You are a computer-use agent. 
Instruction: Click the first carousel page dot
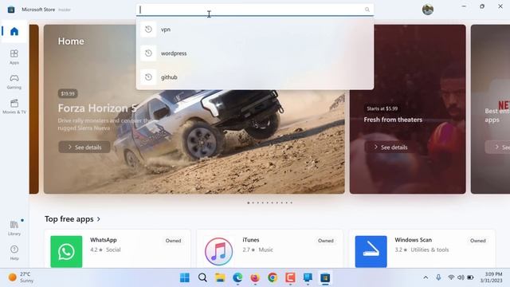click(x=249, y=202)
